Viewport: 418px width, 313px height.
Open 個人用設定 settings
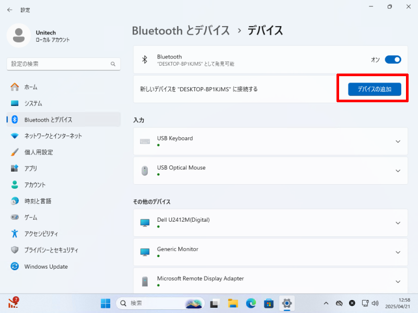coord(63,152)
